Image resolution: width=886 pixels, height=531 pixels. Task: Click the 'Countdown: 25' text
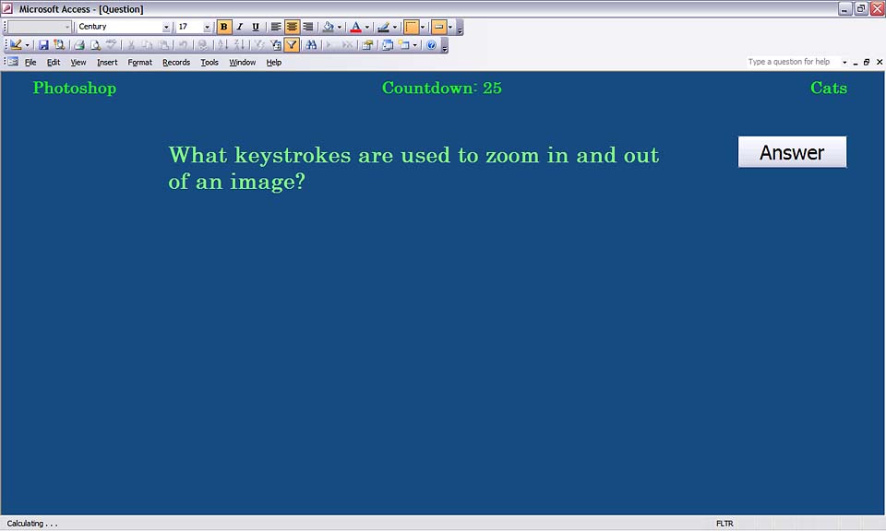[442, 88]
